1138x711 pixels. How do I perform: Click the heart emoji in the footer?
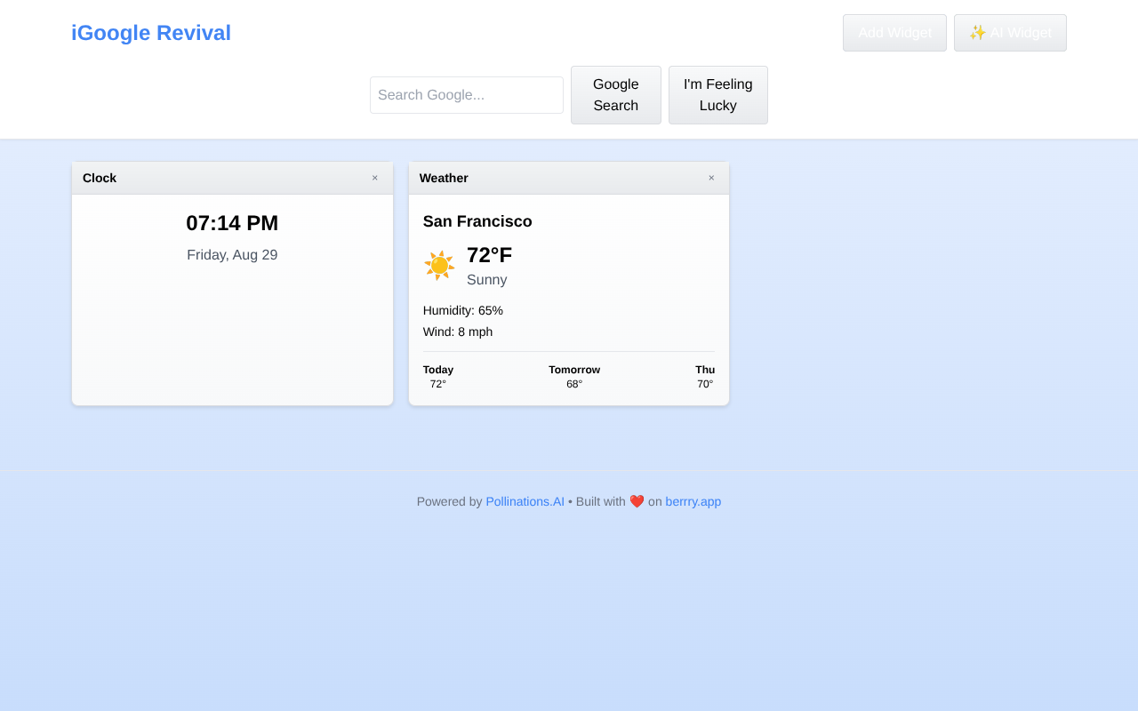(x=637, y=500)
